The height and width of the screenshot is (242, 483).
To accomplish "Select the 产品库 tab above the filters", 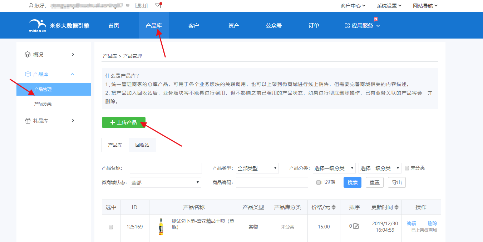I will pyautogui.click(x=115, y=145).
